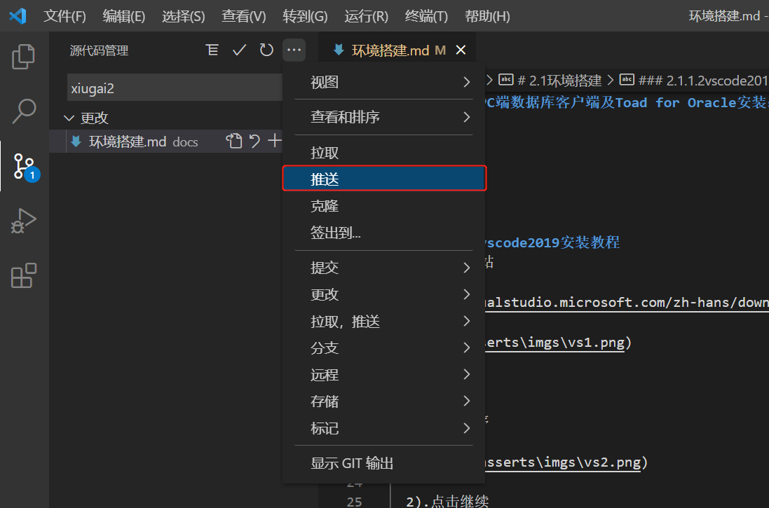Collapse the 更改 changes group
Viewport: 769px width, 508px height.
pyautogui.click(x=69, y=118)
